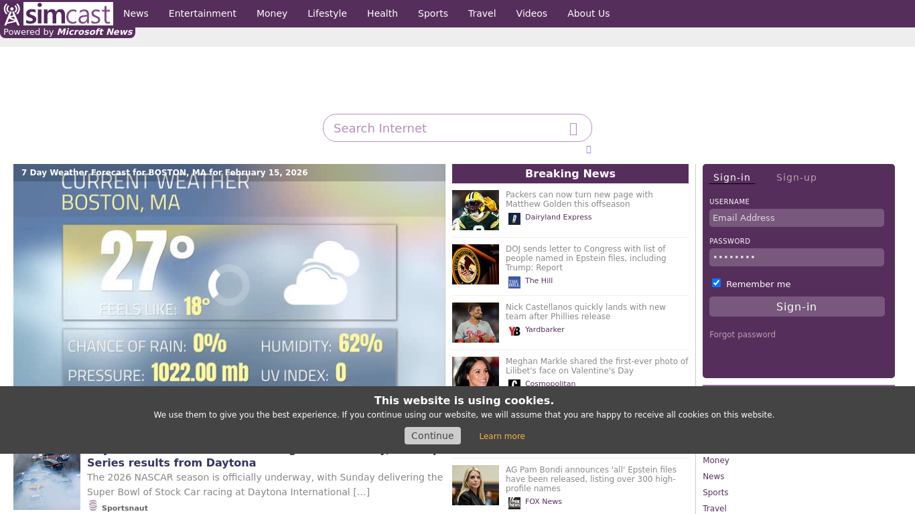This screenshot has width=915, height=514.
Task: Click Continue on the cookie banner
Action: pyautogui.click(x=432, y=436)
